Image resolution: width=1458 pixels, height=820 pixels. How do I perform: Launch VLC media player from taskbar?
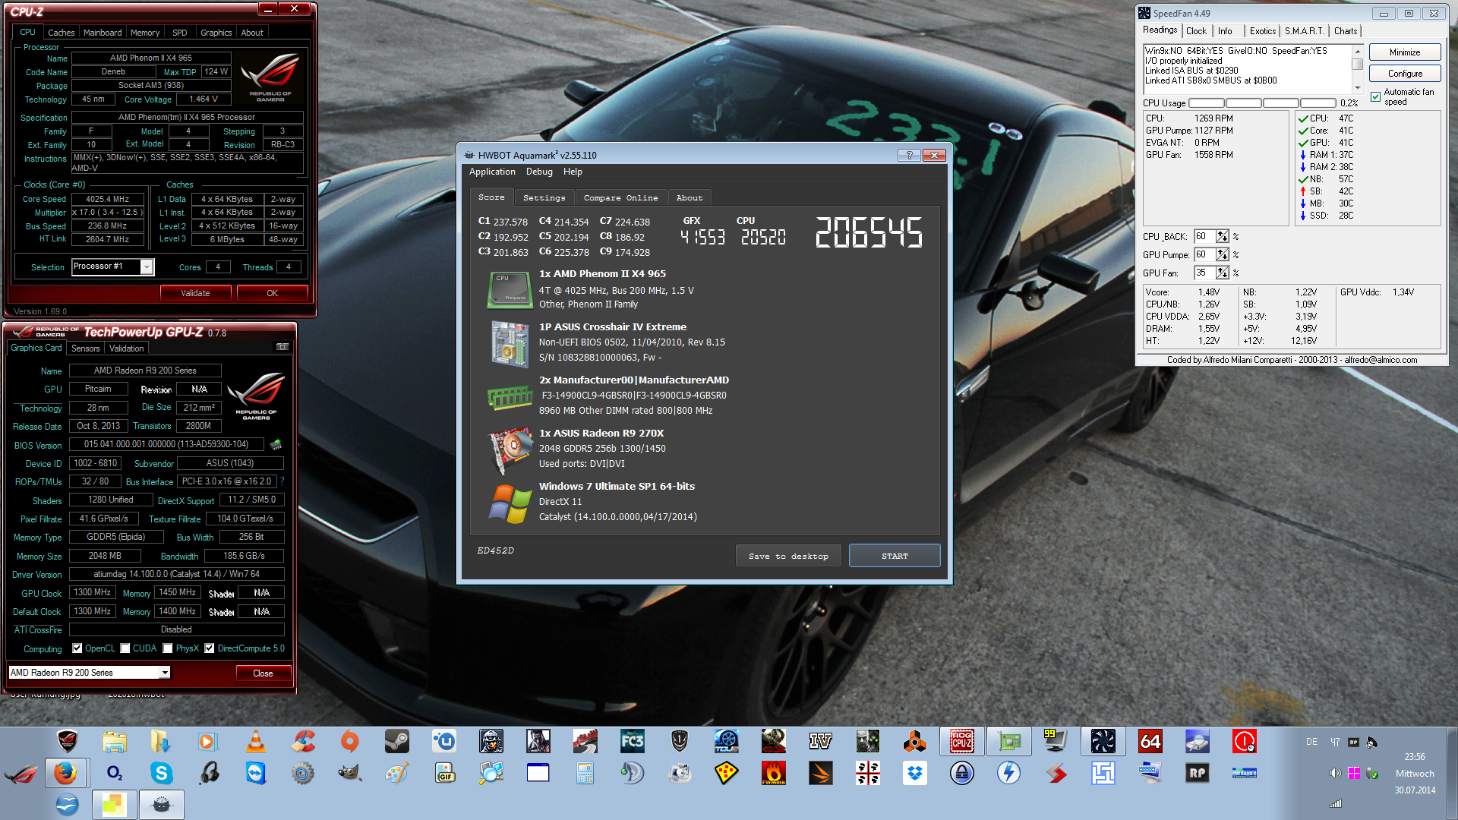(256, 741)
